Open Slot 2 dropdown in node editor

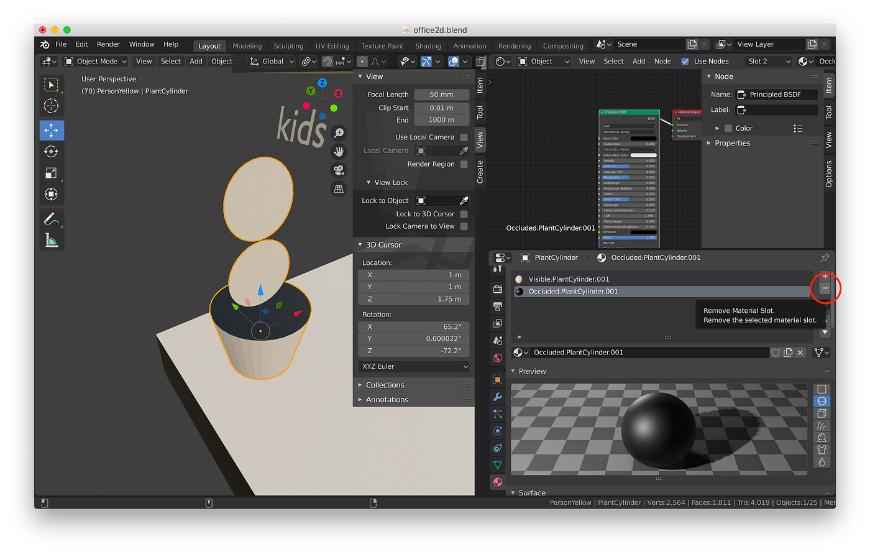(x=769, y=62)
